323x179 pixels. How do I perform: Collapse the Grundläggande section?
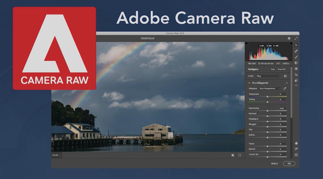tap(249, 83)
